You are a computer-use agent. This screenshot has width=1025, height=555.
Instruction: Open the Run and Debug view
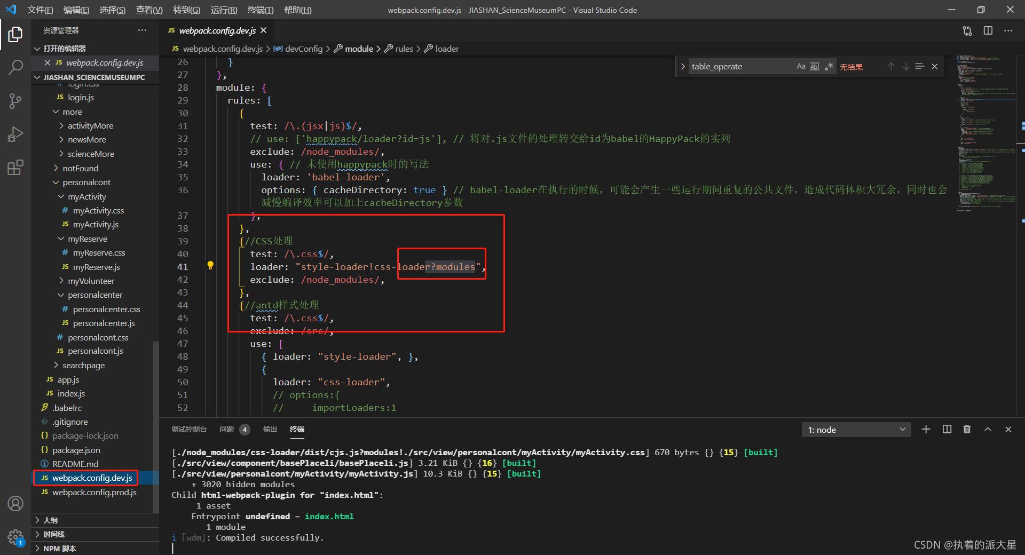pos(15,134)
